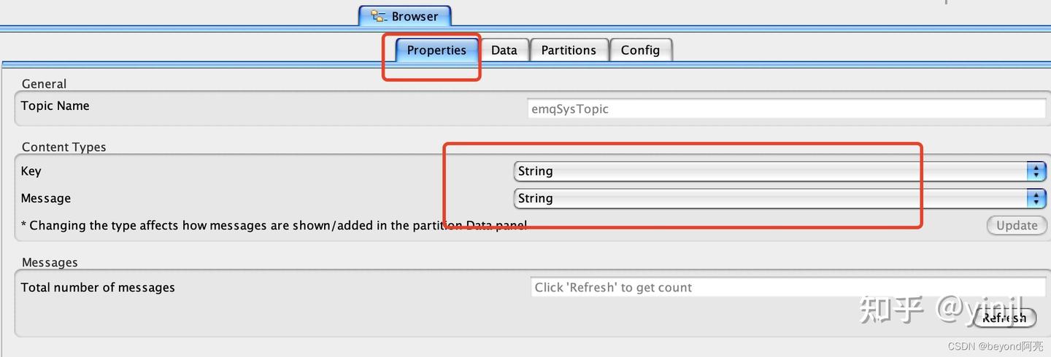Click the Total number of messages label

click(x=98, y=288)
